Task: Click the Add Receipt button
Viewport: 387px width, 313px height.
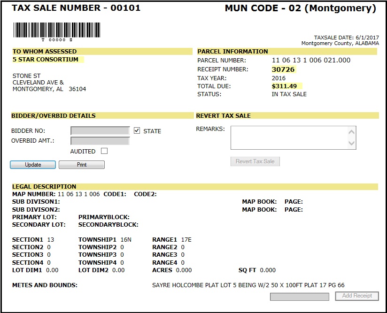Action: (x=357, y=296)
